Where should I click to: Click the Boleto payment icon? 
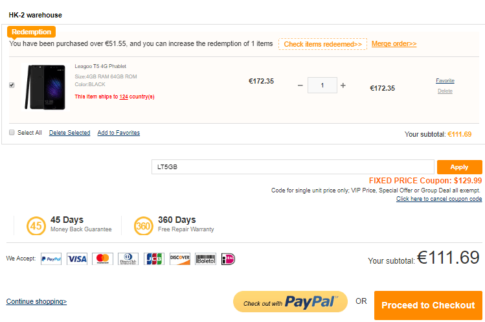(205, 259)
